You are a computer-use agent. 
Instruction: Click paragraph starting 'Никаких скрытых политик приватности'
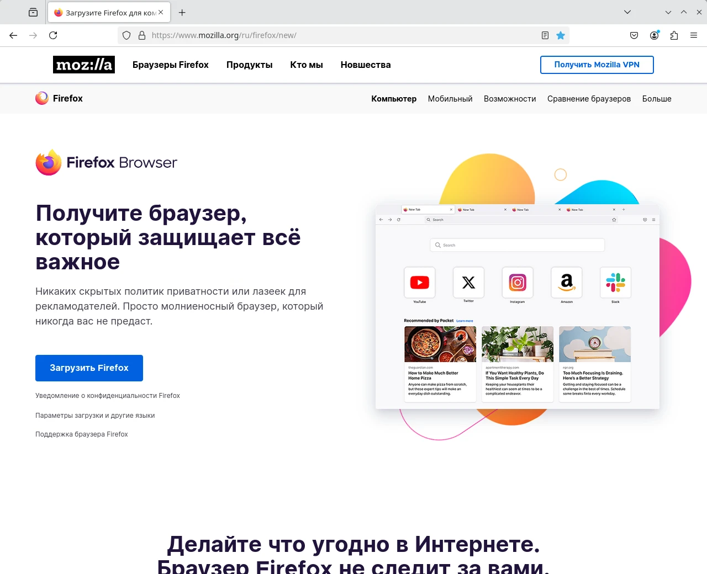[x=180, y=306]
